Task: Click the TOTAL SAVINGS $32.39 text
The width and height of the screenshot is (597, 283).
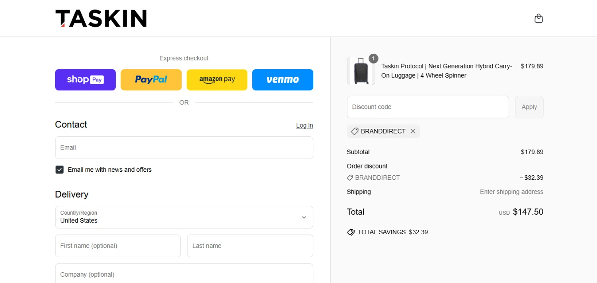Action: [x=393, y=232]
